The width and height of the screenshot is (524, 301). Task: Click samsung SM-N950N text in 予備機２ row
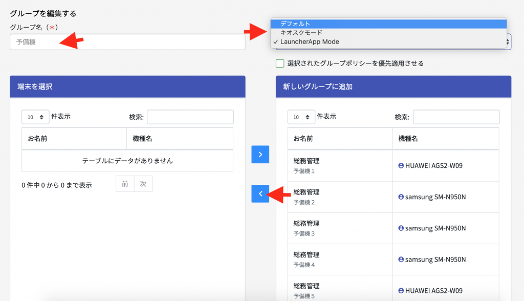(435, 197)
